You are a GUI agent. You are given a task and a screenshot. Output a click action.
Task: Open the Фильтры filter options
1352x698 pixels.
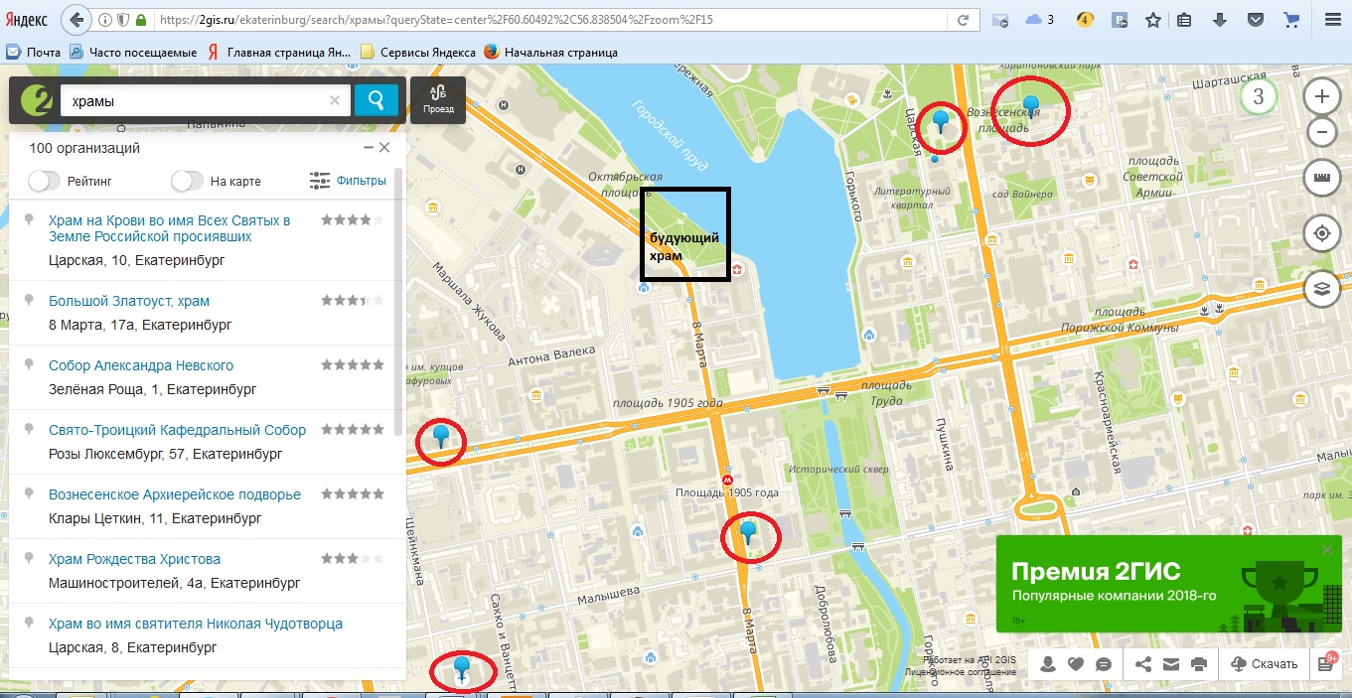click(x=348, y=181)
